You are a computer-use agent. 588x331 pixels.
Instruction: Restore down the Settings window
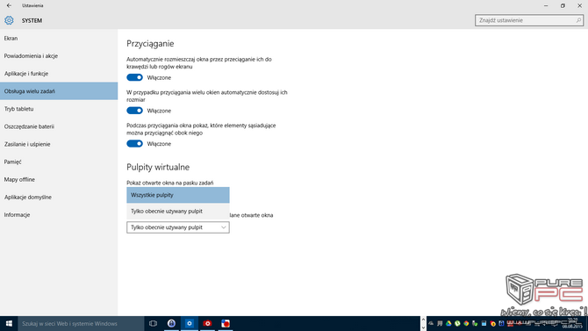click(x=563, y=5)
